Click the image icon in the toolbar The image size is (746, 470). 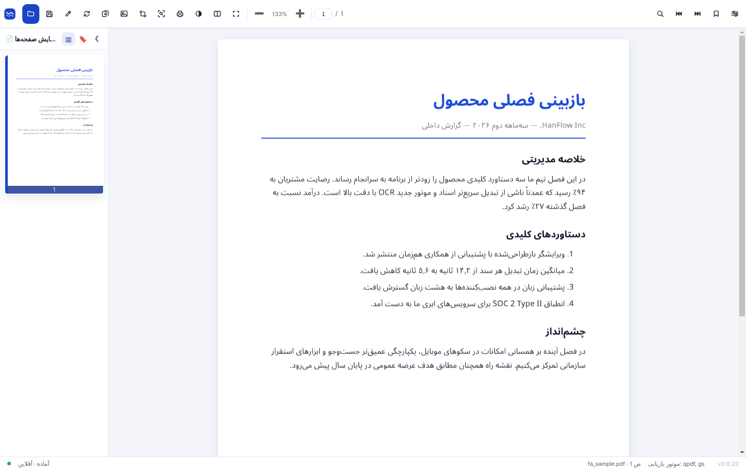(124, 14)
